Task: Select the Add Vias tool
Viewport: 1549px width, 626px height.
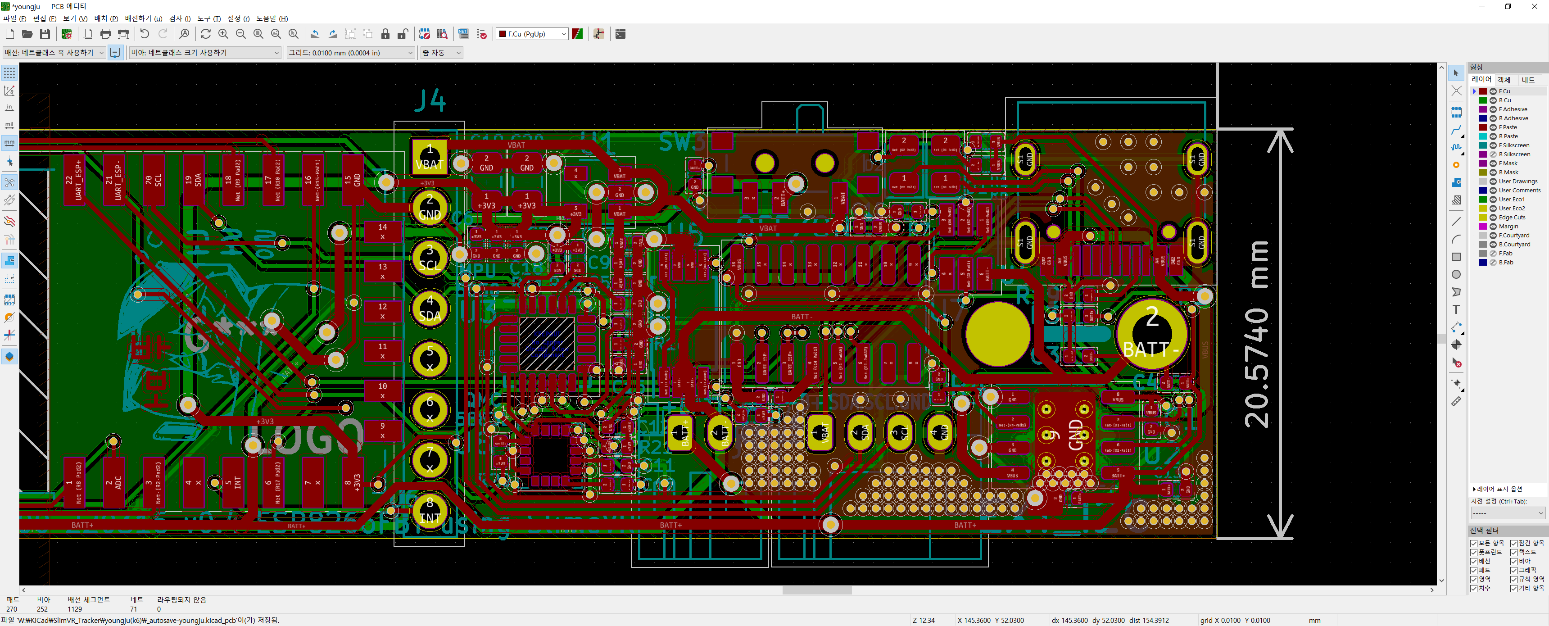Action: click(x=1456, y=165)
